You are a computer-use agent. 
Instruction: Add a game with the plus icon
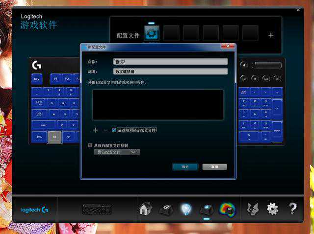[x=96, y=130]
